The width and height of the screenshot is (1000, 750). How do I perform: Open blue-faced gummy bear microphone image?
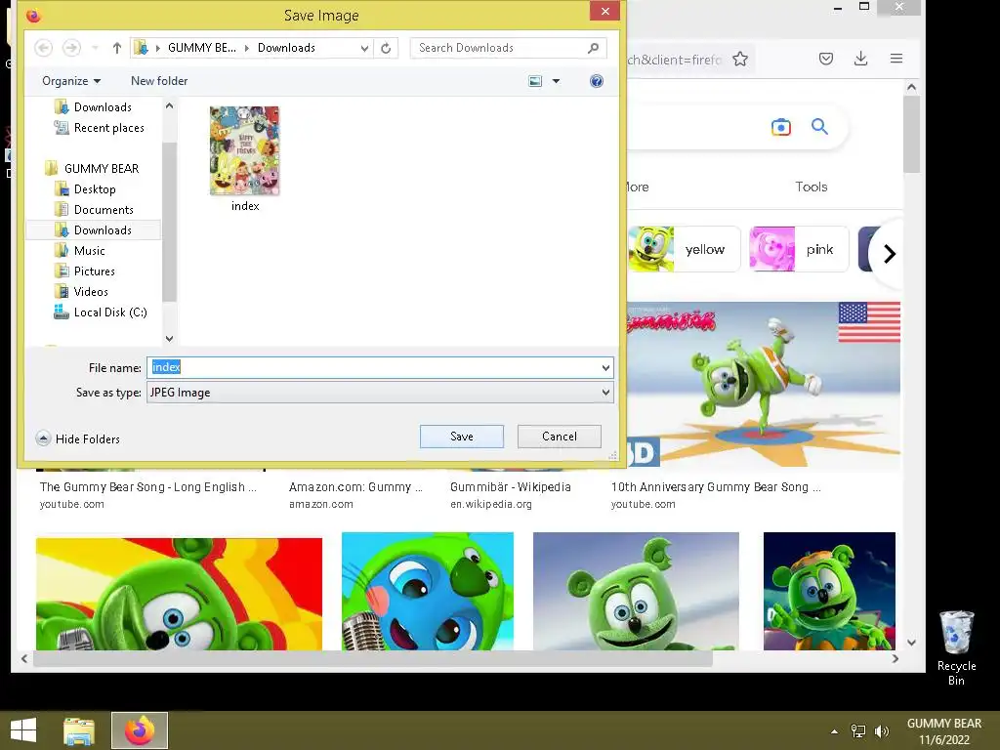click(x=428, y=591)
